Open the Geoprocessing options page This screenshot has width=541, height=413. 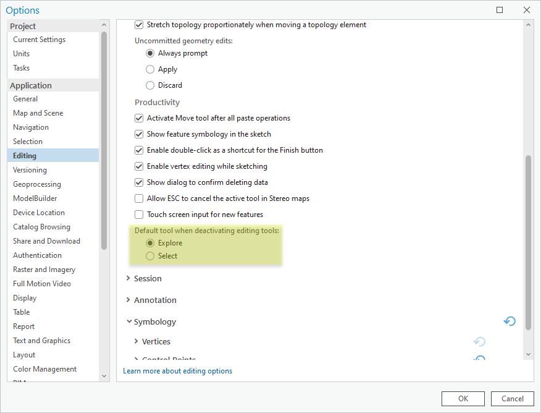point(37,184)
